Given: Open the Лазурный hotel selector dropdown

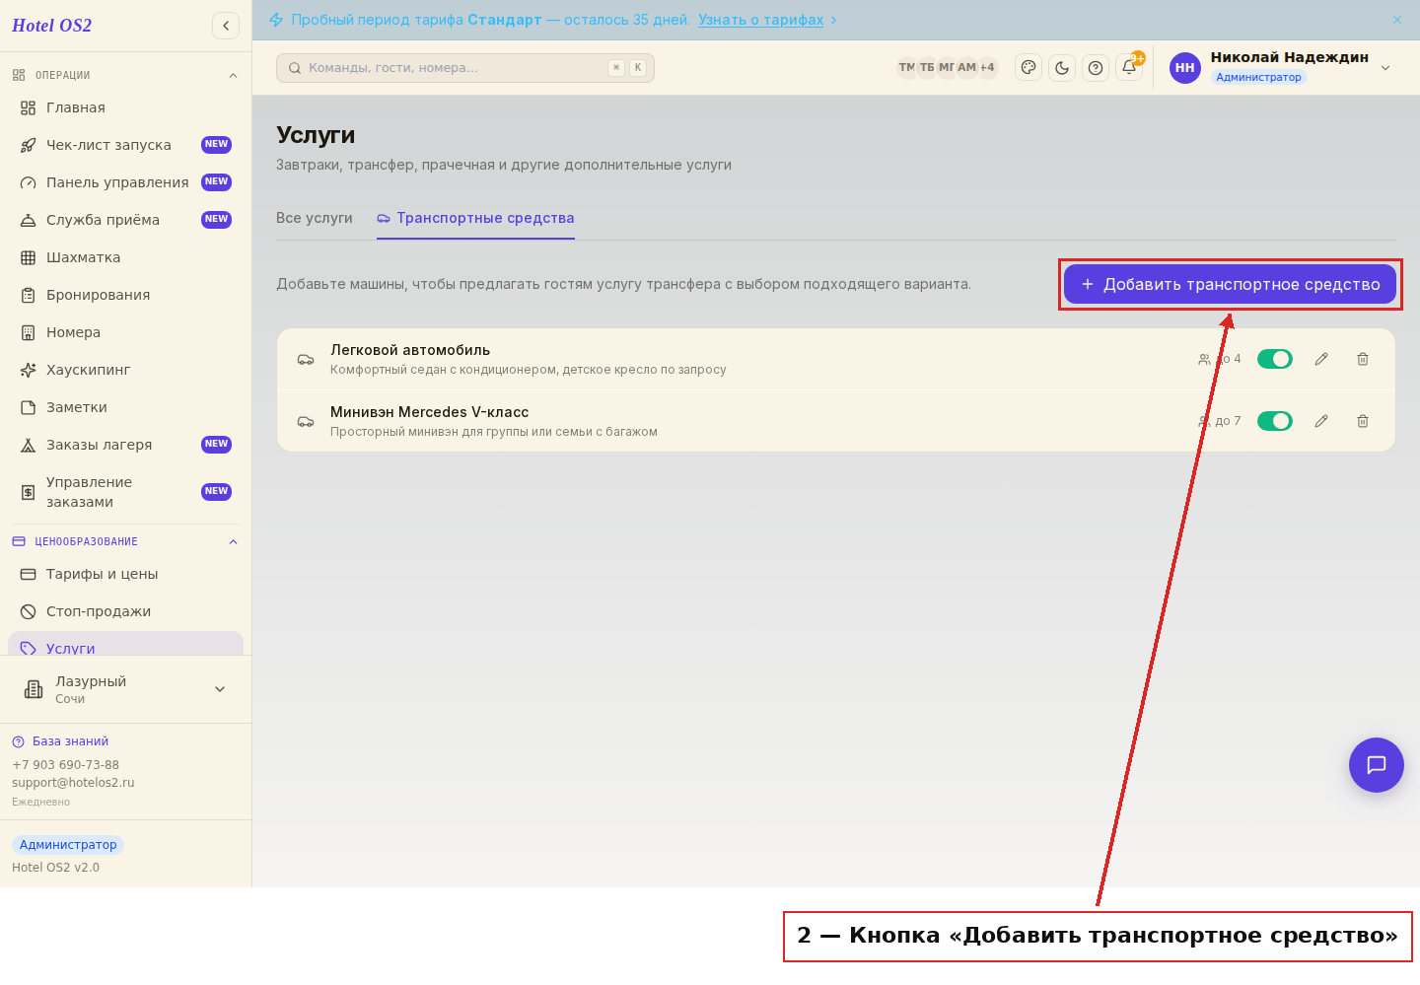Looking at the screenshot, I should point(125,689).
